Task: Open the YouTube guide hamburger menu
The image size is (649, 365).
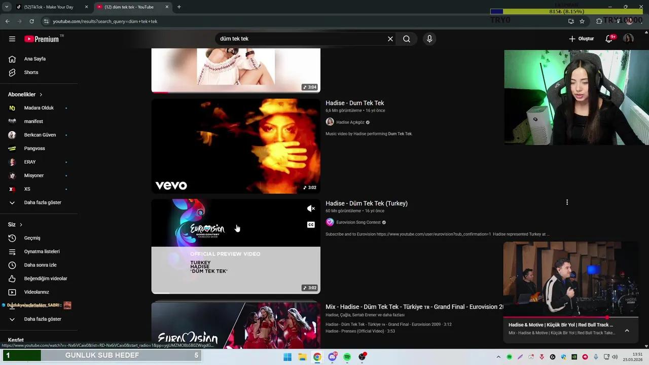Action: 12,39
